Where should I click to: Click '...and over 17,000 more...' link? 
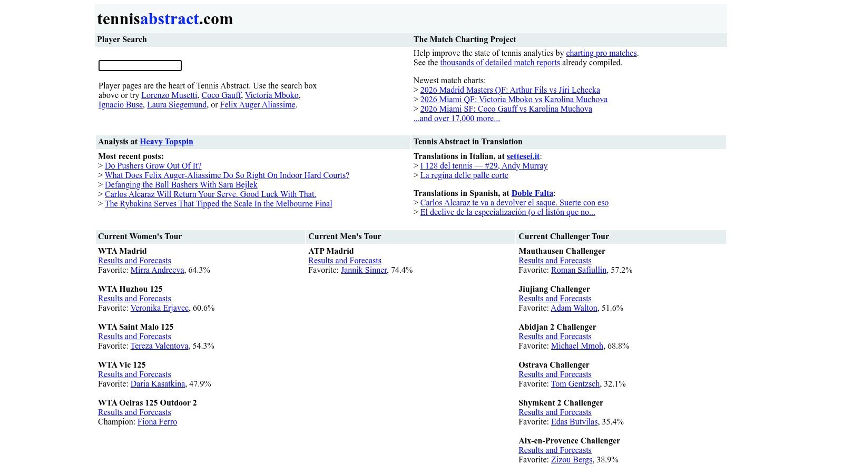tap(457, 118)
